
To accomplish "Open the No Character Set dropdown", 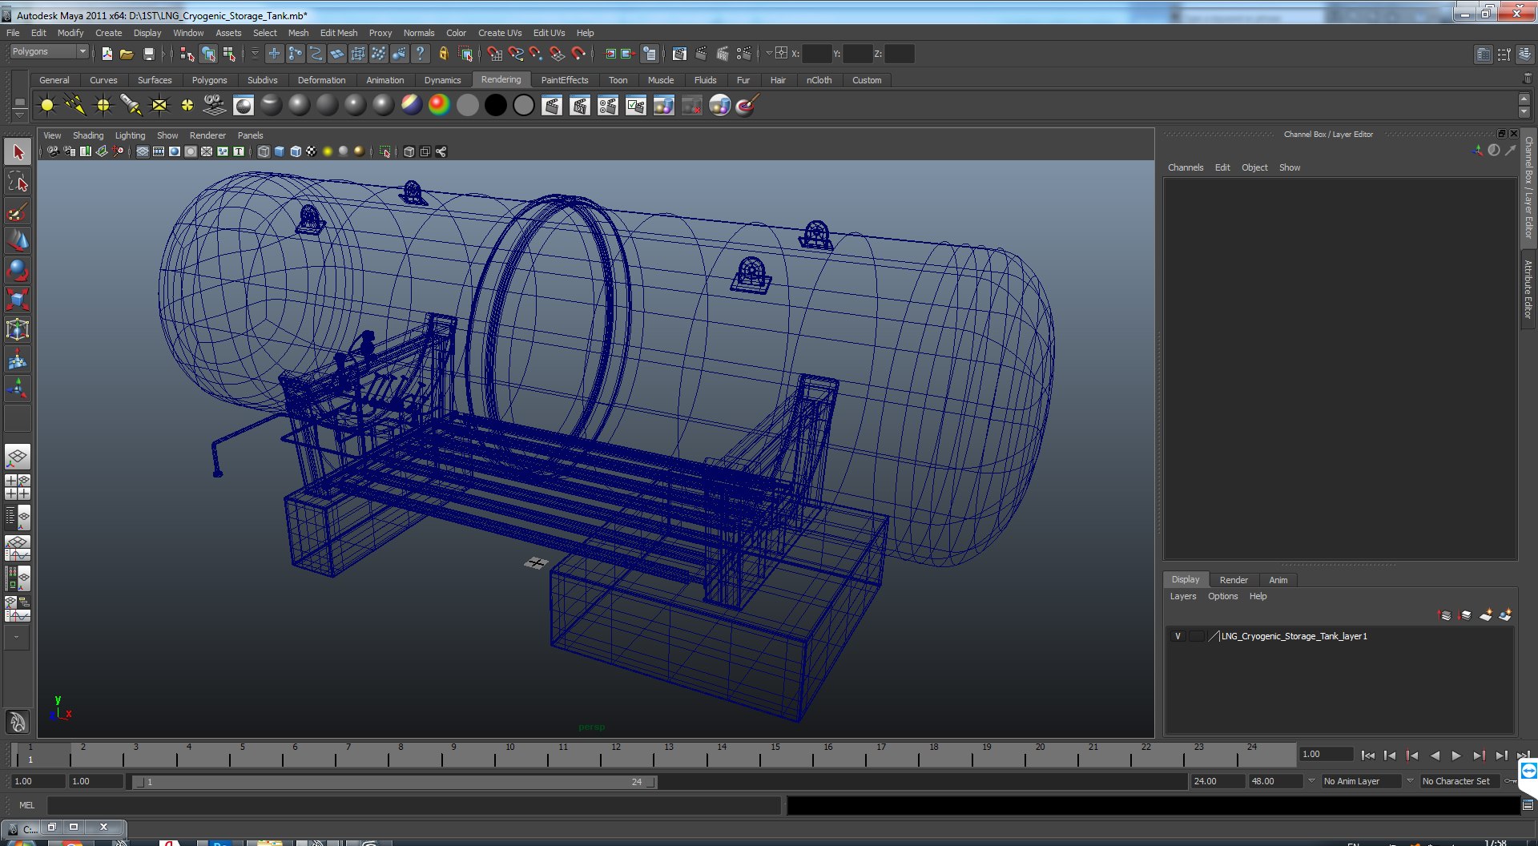I will [1461, 781].
